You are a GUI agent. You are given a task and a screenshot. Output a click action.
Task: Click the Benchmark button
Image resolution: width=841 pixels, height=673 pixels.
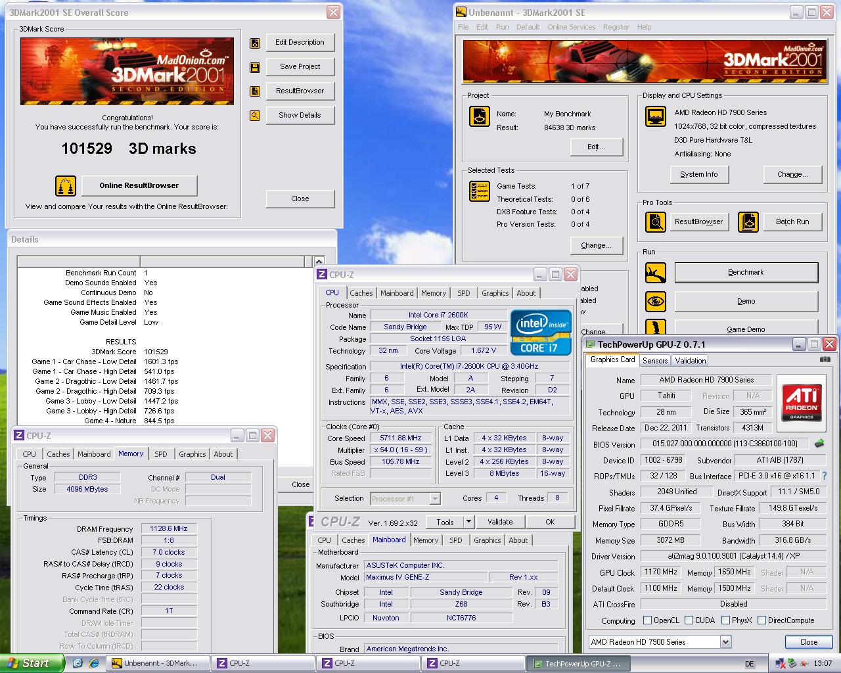coord(746,273)
